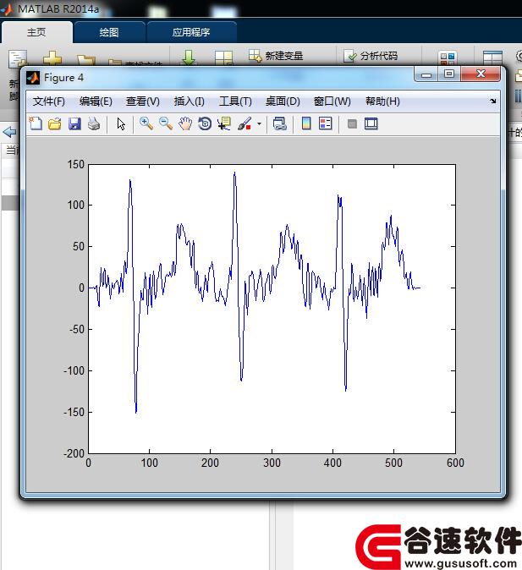Print the figure using the printer icon

point(94,124)
